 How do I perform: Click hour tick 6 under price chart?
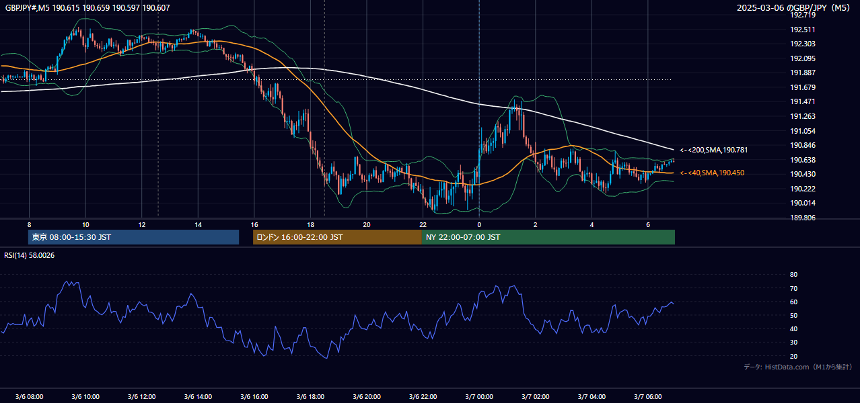[648, 224]
